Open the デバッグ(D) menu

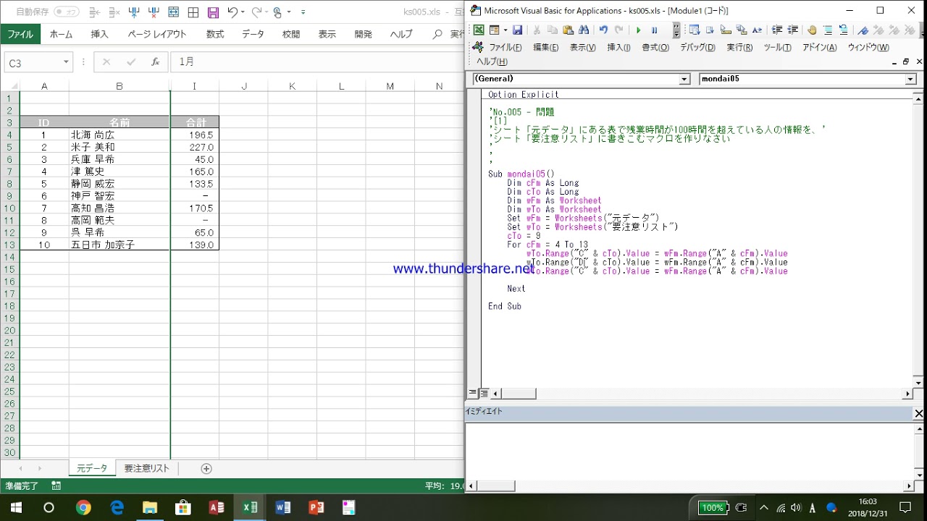tap(697, 48)
